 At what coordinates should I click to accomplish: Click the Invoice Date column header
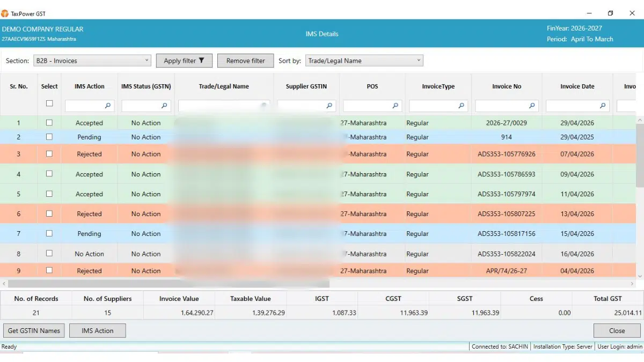point(577,86)
